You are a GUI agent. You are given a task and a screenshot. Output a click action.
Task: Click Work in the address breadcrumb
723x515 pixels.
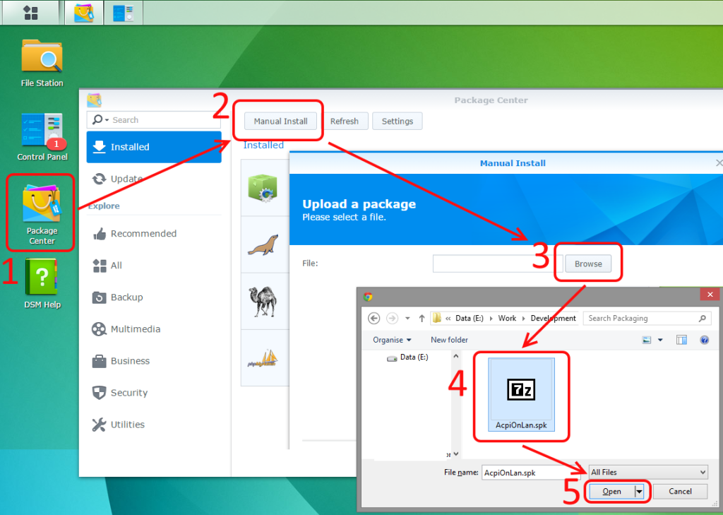[x=507, y=319]
